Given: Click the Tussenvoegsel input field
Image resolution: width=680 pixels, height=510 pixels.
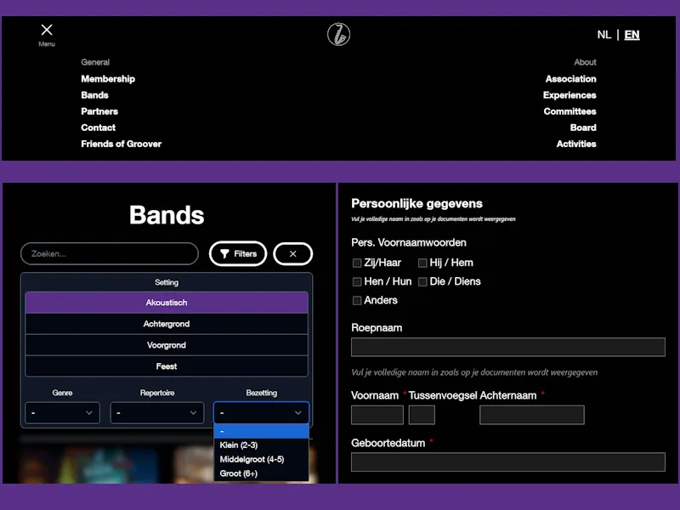Looking at the screenshot, I should [x=422, y=415].
